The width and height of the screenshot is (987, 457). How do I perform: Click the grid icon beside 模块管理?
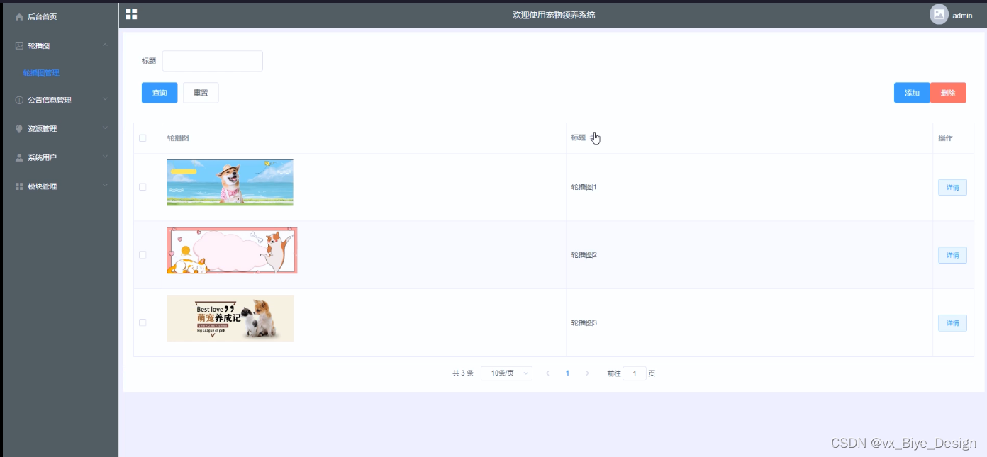[19, 186]
